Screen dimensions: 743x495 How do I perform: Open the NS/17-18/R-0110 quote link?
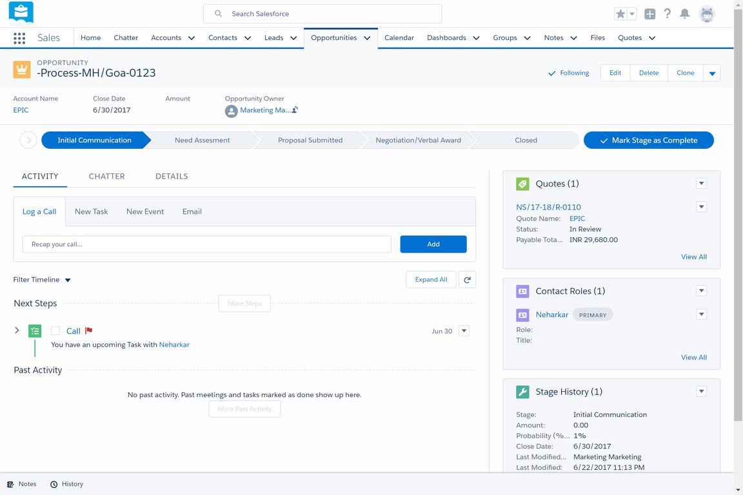click(x=548, y=207)
